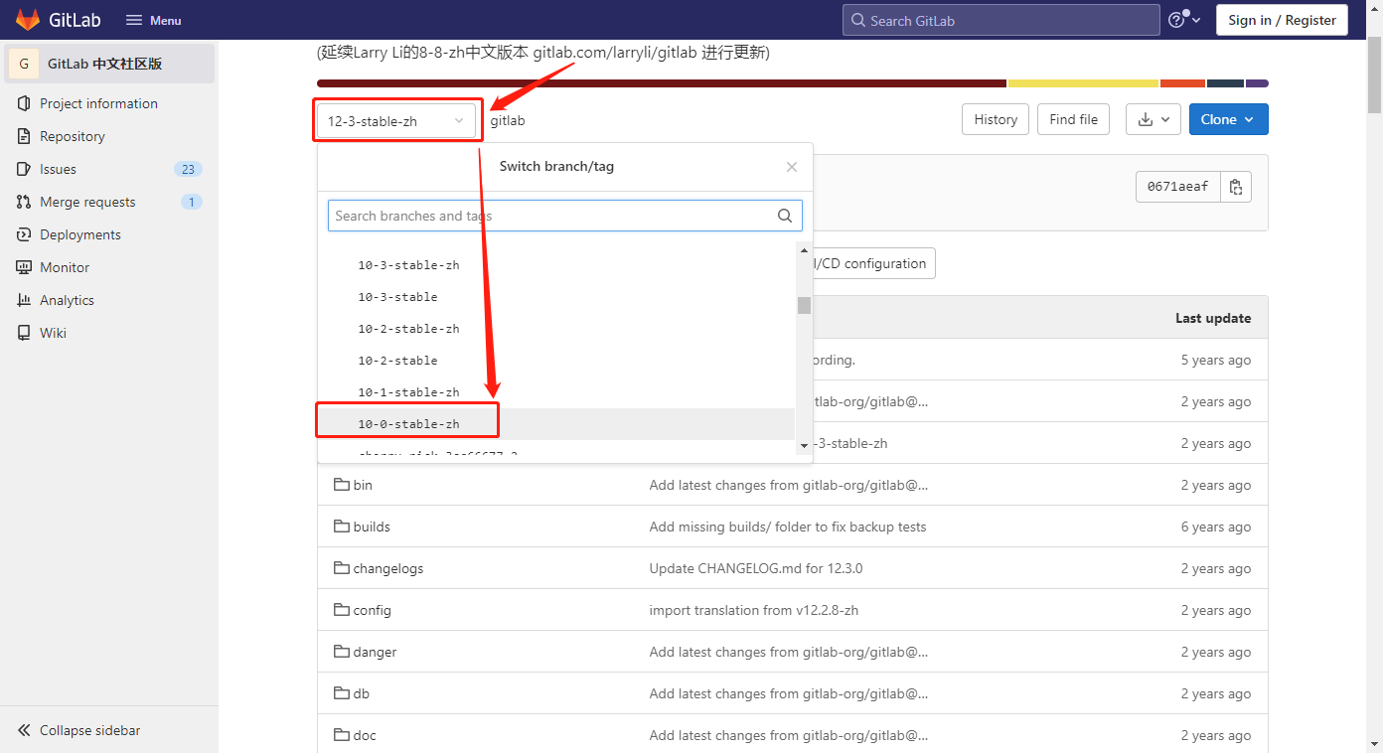This screenshot has height=753, width=1383.
Task: Expand the Clone dropdown
Action: point(1228,118)
